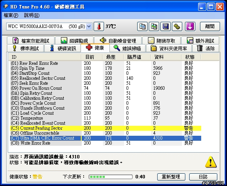Switch to the 磁碟監視 tab
227x186 pixels.
click(74, 41)
